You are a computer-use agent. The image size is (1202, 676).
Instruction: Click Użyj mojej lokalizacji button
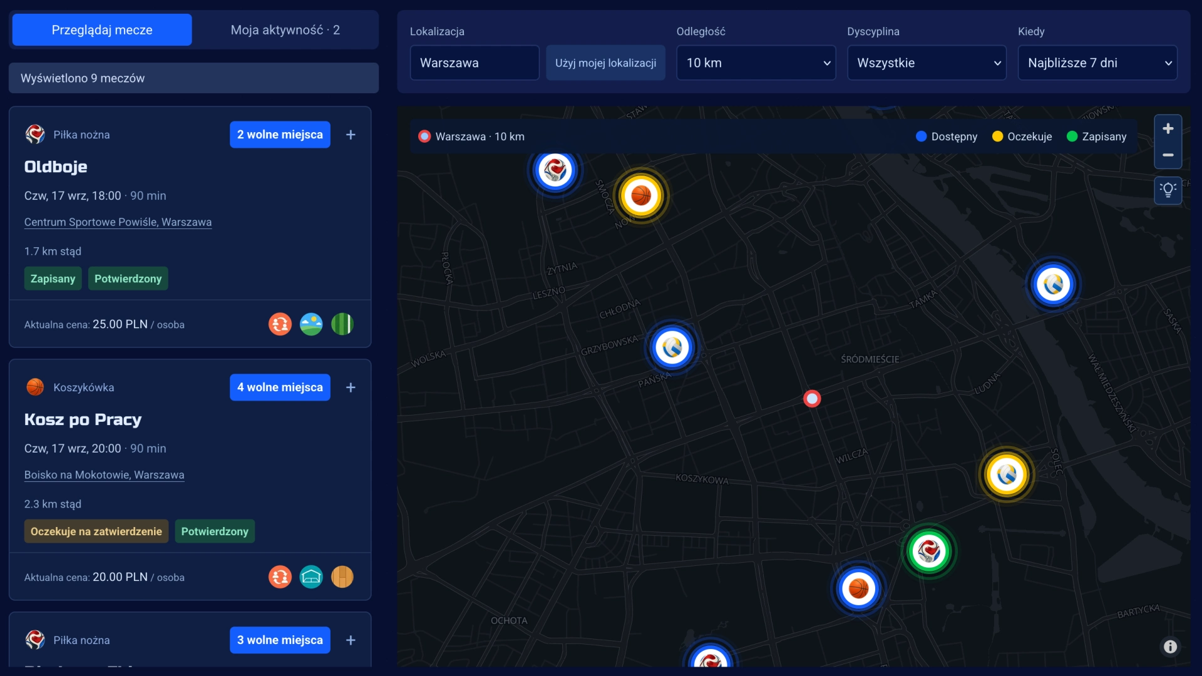605,63
